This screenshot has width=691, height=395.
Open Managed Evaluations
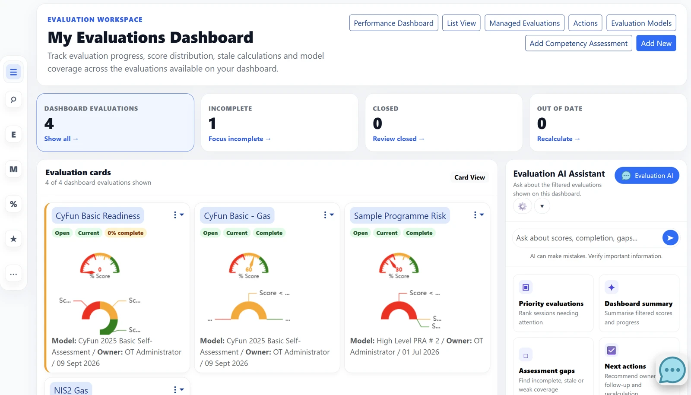pyautogui.click(x=524, y=23)
